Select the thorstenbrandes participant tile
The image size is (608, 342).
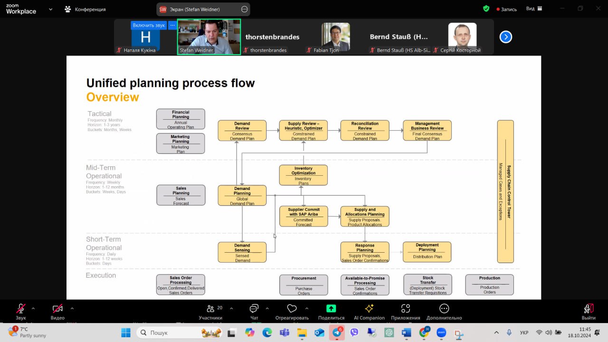272,37
